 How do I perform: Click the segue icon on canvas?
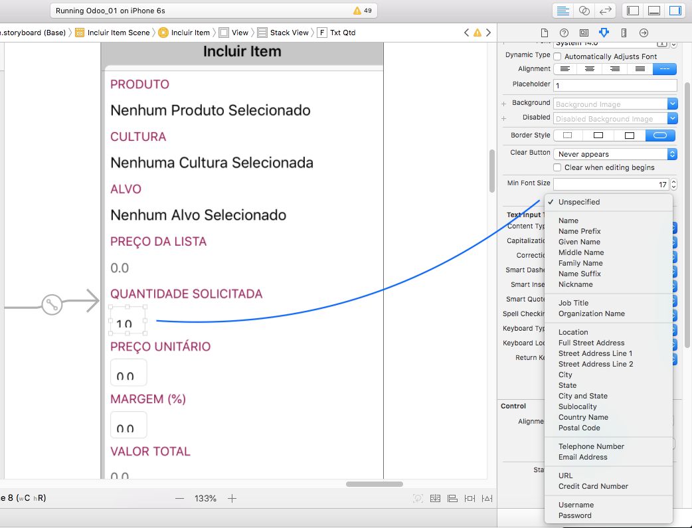[x=52, y=305]
